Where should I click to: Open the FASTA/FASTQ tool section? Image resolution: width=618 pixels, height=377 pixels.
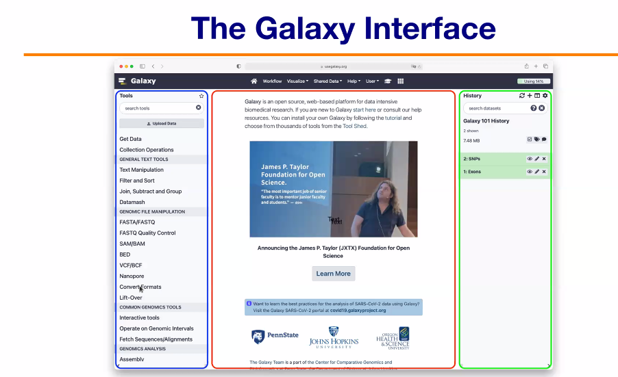[137, 222]
